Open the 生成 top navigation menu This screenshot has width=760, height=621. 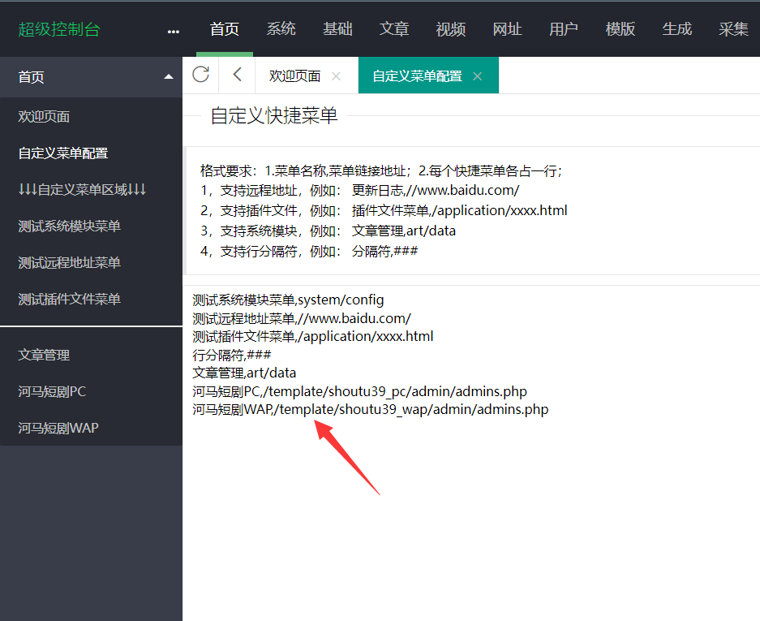point(676,29)
